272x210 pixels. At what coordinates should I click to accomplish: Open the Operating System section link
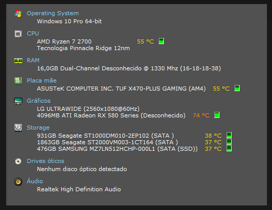53,13
